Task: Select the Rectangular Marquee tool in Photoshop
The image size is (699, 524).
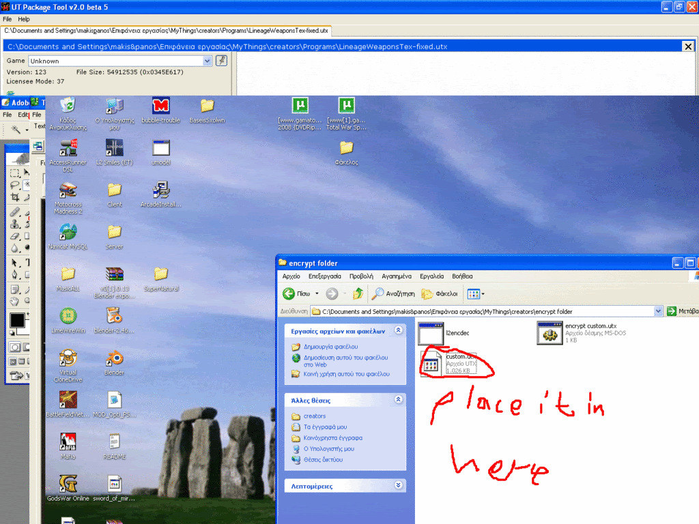Action: point(14,173)
